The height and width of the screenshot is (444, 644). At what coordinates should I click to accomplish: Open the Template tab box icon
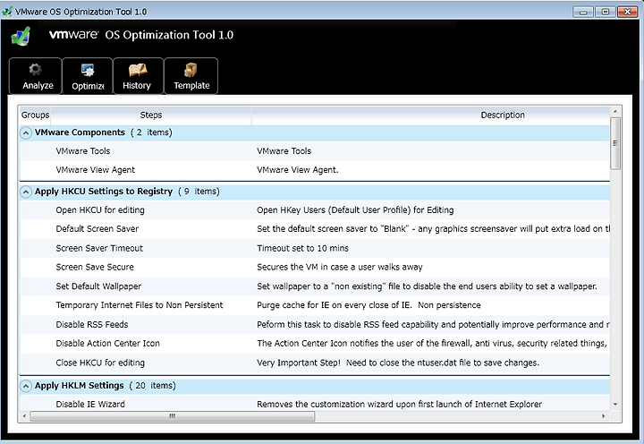tap(191, 70)
